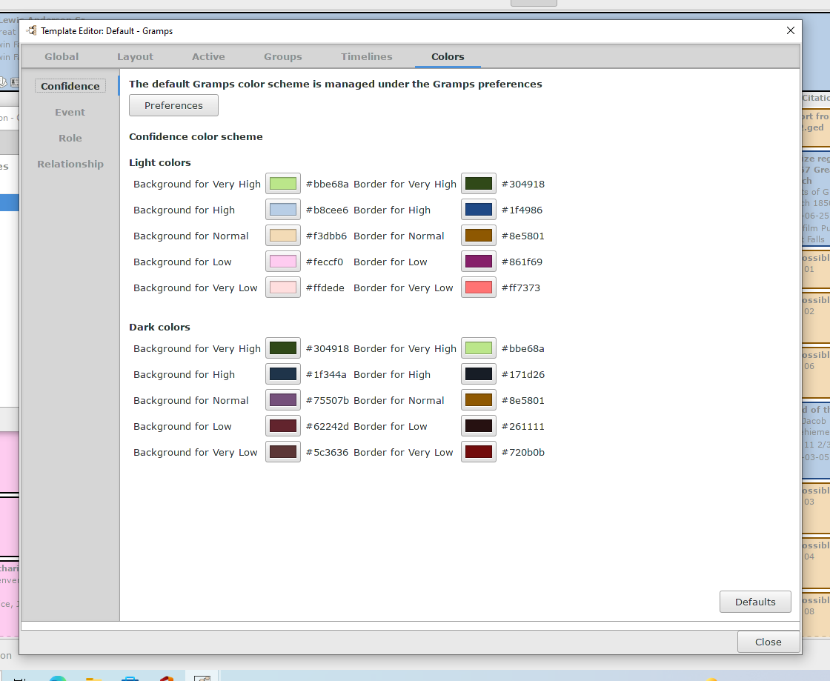The image size is (830, 681).
Task: Open dark background swatch #62242d for Low
Action: 283,426
